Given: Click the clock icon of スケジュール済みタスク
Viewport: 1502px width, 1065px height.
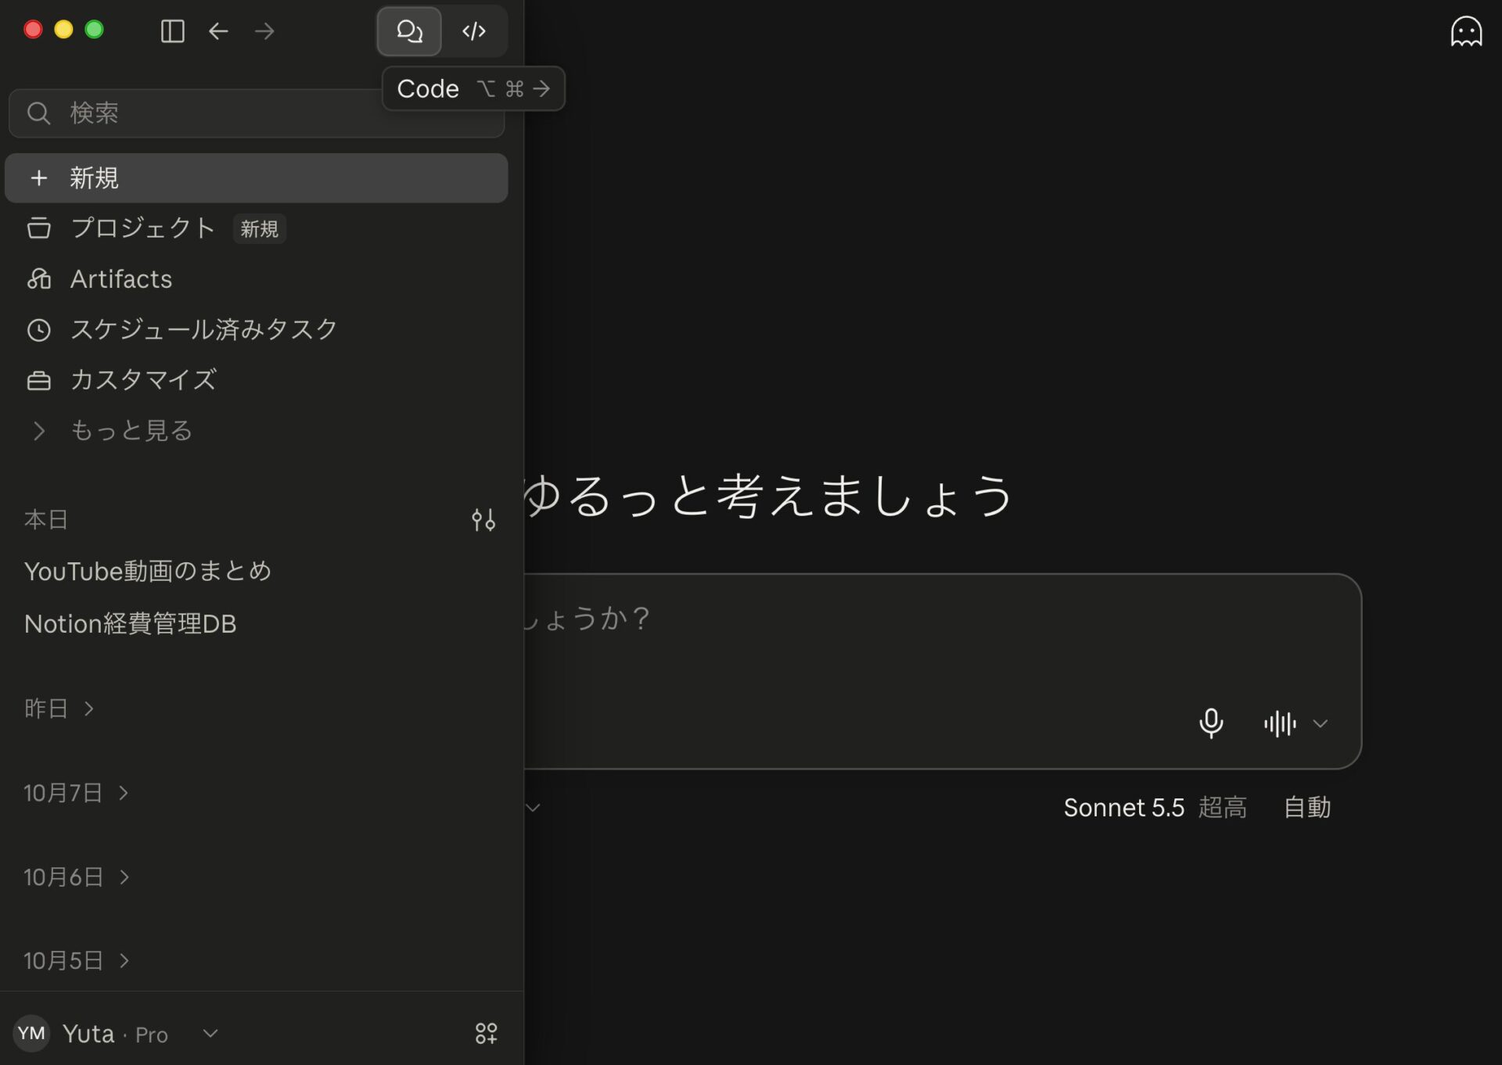Looking at the screenshot, I should (39, 330).
